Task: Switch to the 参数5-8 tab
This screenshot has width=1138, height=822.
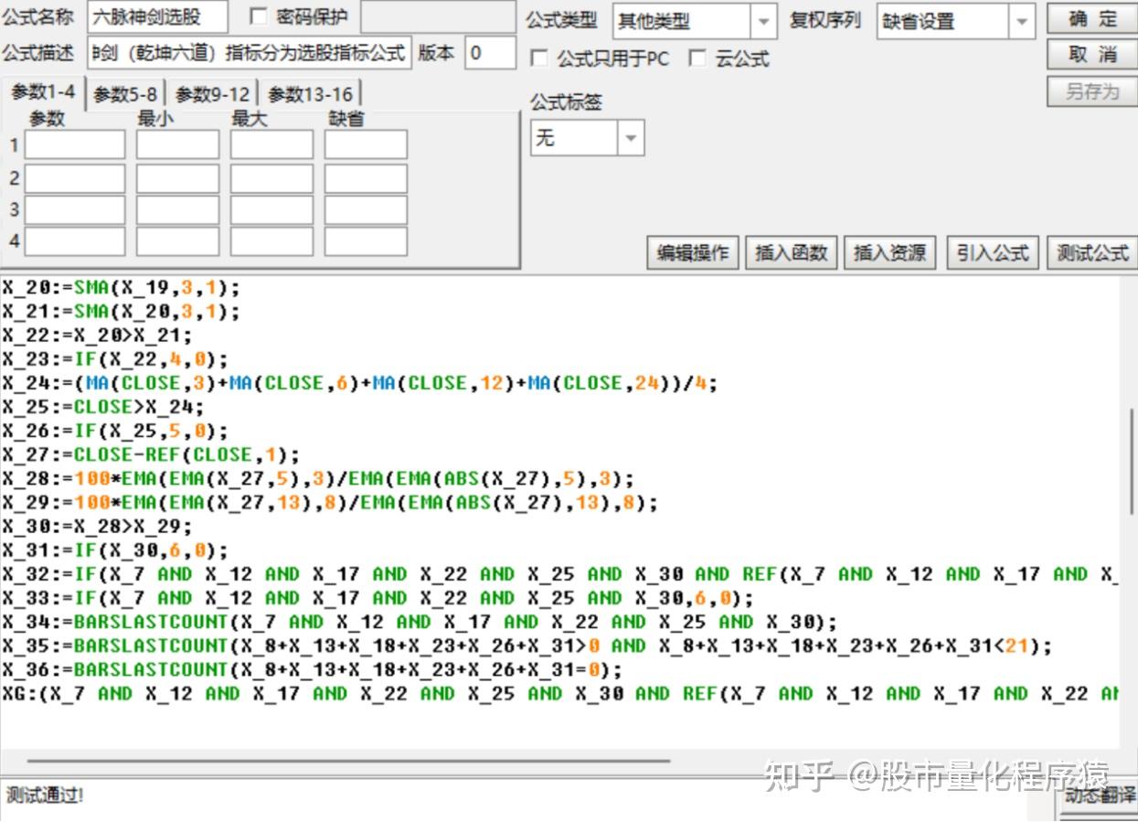Action: (125, 94)
